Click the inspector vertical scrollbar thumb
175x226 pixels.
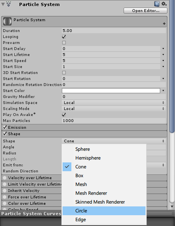(x=172, y=66)
